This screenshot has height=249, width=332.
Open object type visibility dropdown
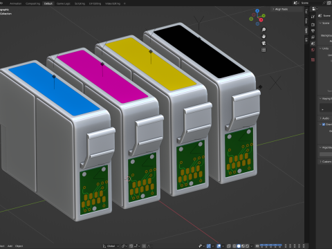201,246
